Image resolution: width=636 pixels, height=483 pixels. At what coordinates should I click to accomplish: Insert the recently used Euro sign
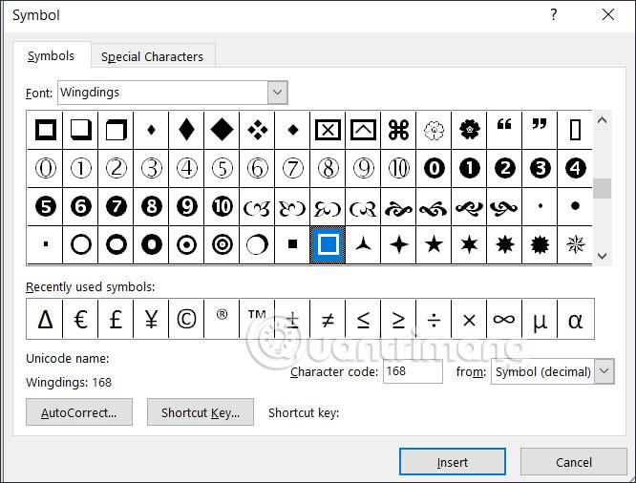80,319
